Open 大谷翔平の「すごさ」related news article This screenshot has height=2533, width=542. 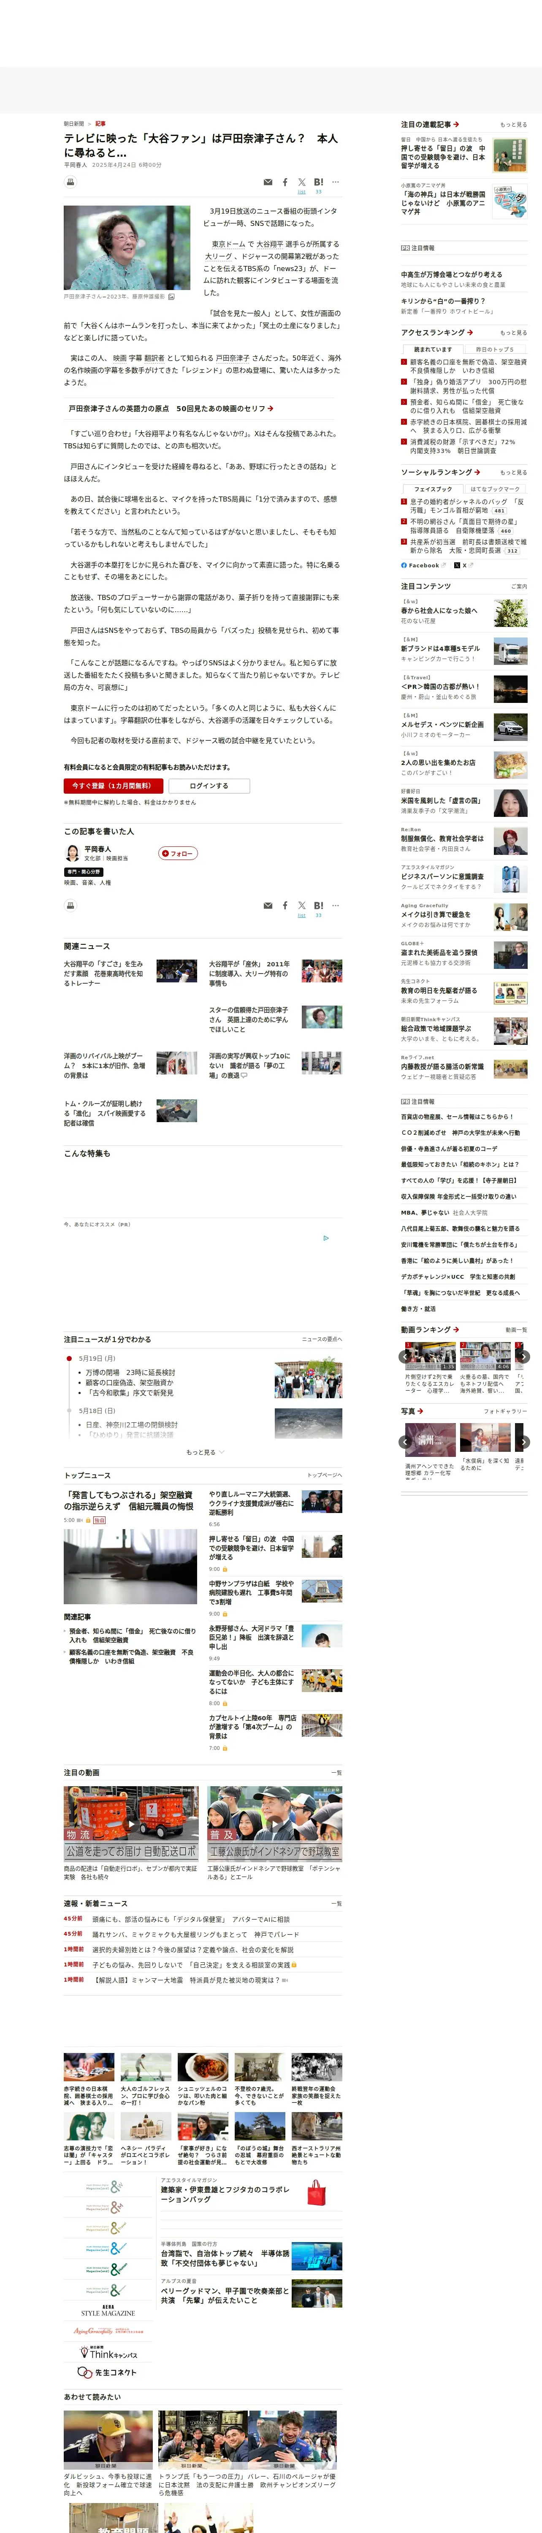tap(103, 974)
